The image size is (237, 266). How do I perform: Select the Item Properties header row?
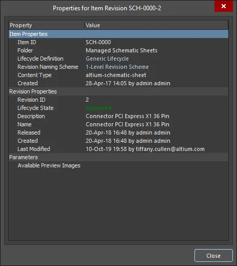(118, 34)
